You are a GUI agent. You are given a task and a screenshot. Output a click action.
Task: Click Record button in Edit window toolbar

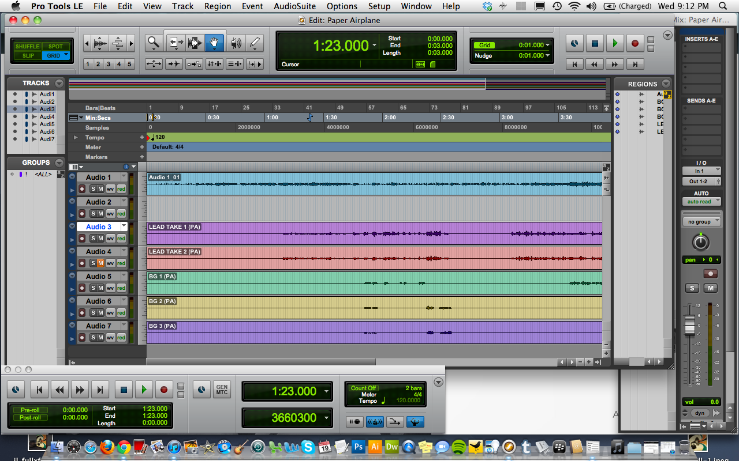(635, 43)
